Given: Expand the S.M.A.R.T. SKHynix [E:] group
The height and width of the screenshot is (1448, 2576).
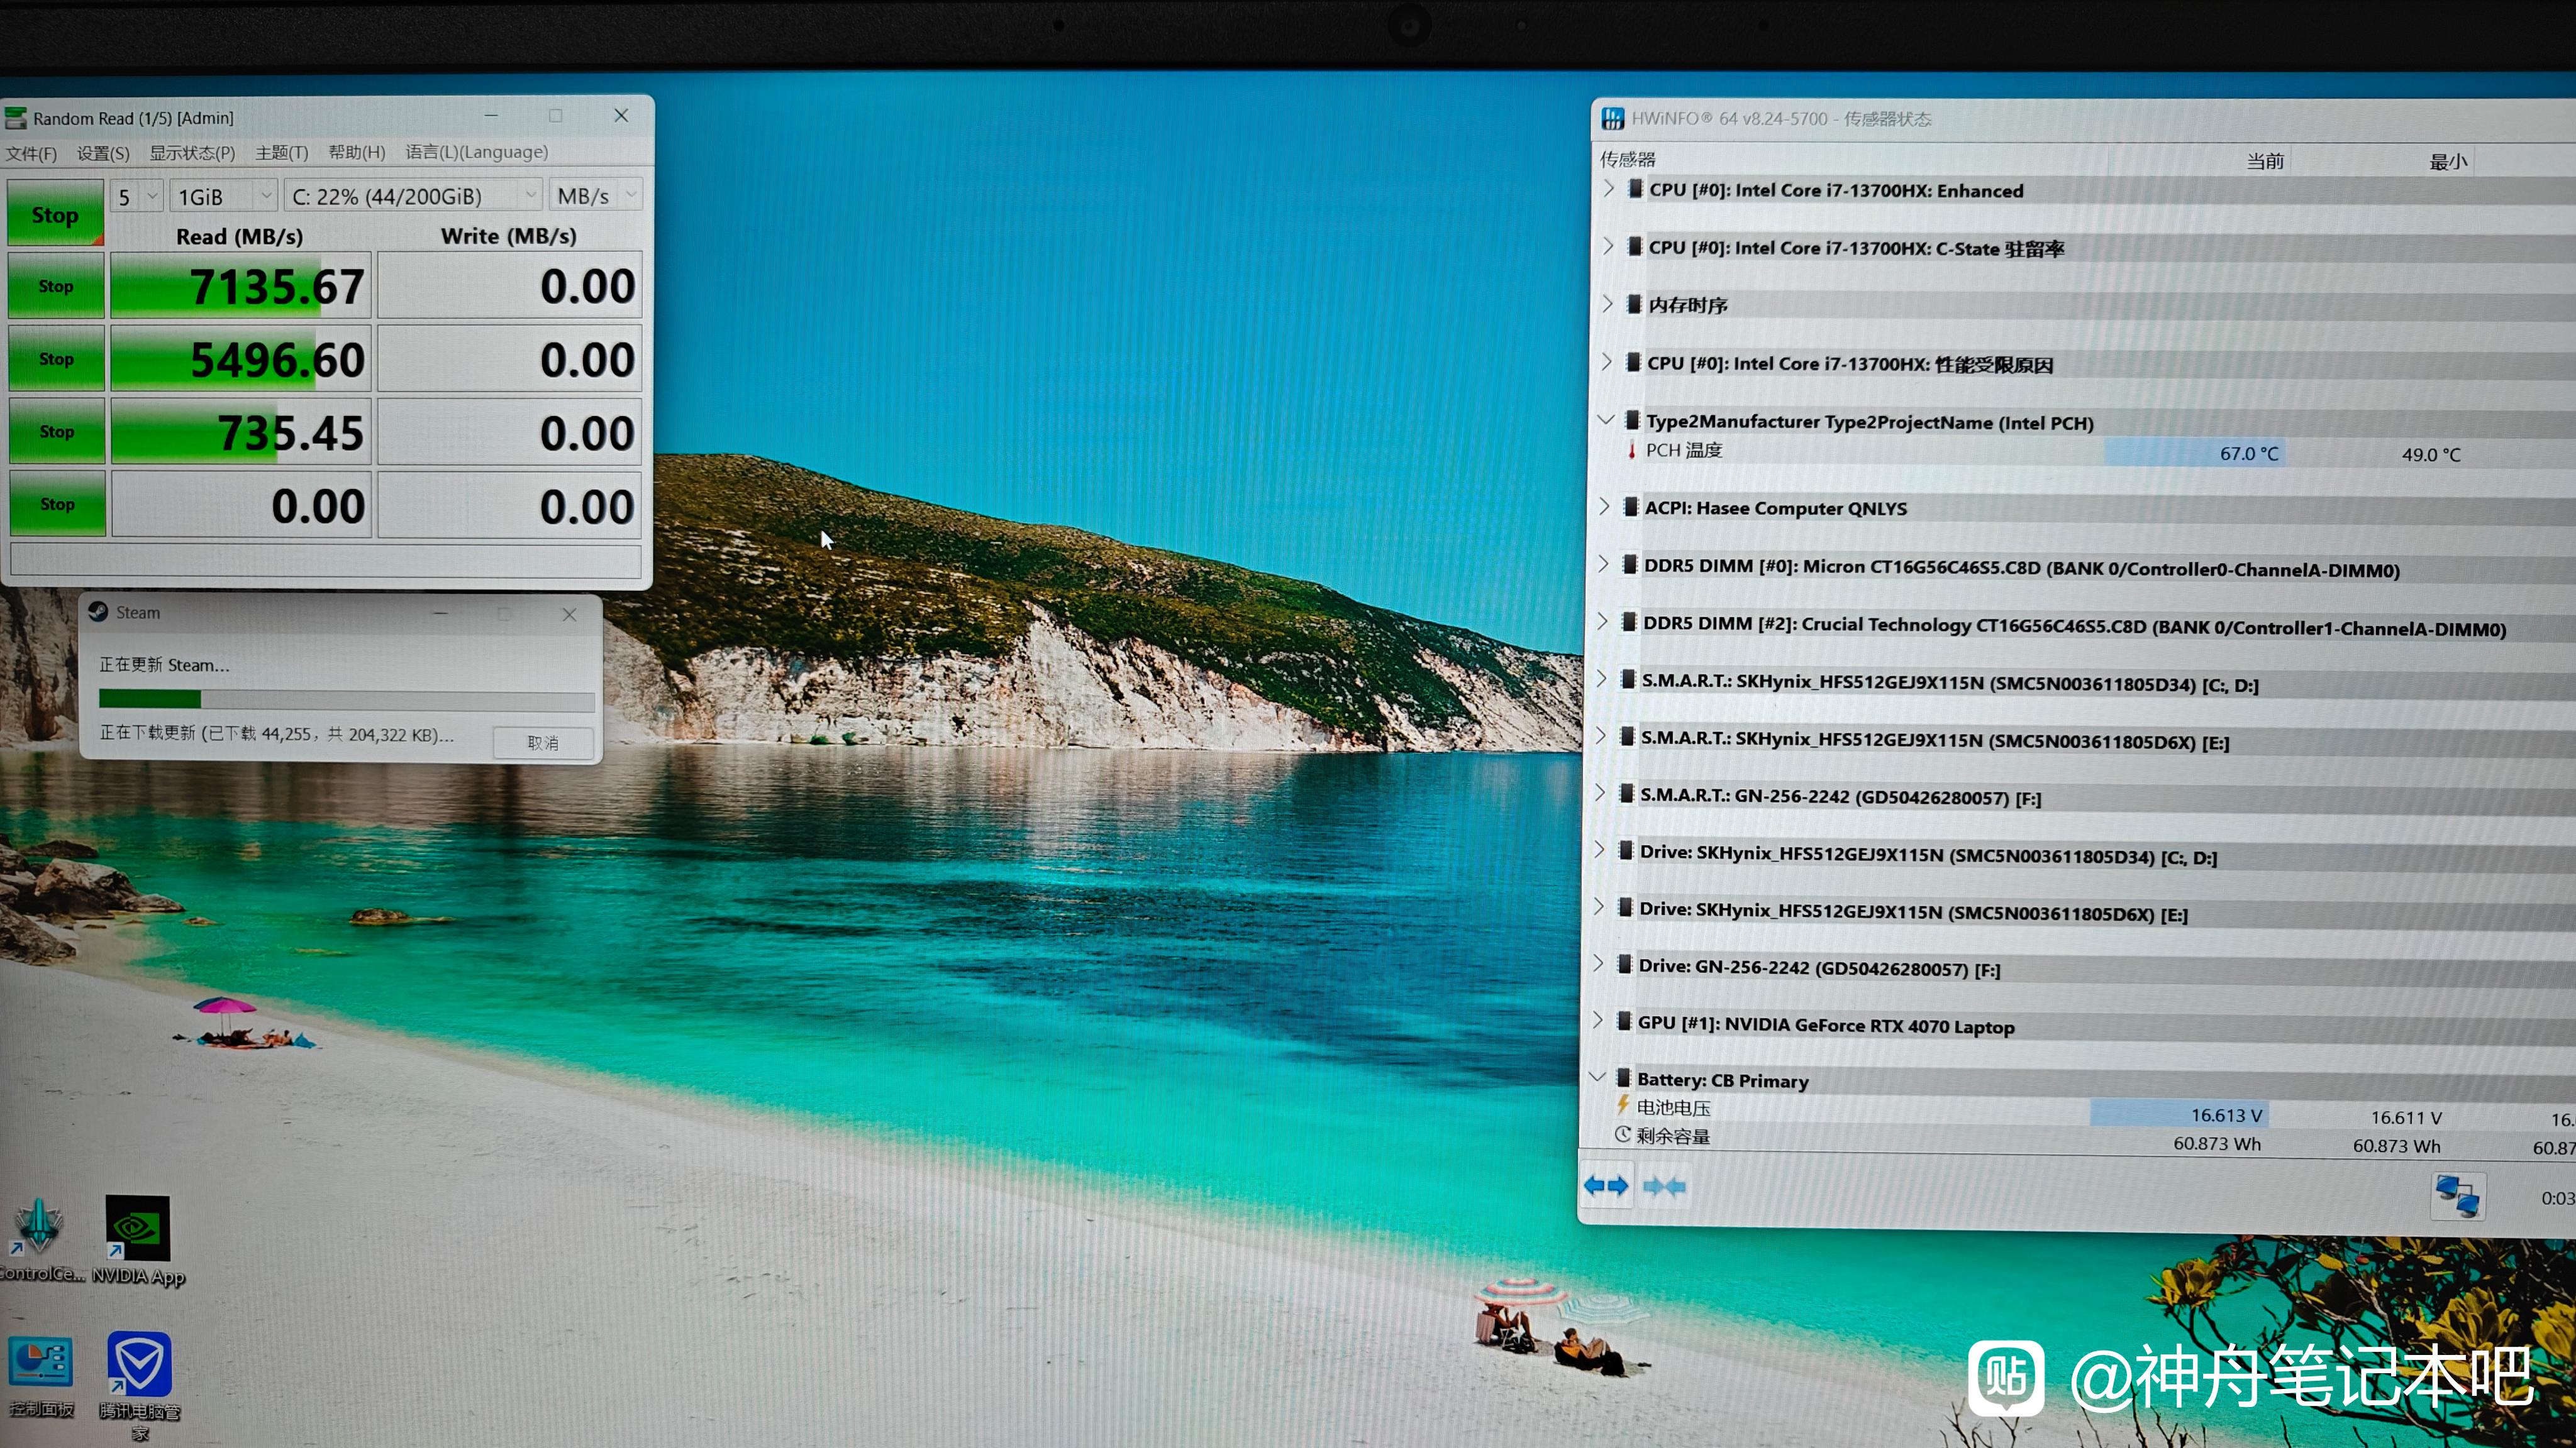Looking at the screenshot, I should point(1601,737).
